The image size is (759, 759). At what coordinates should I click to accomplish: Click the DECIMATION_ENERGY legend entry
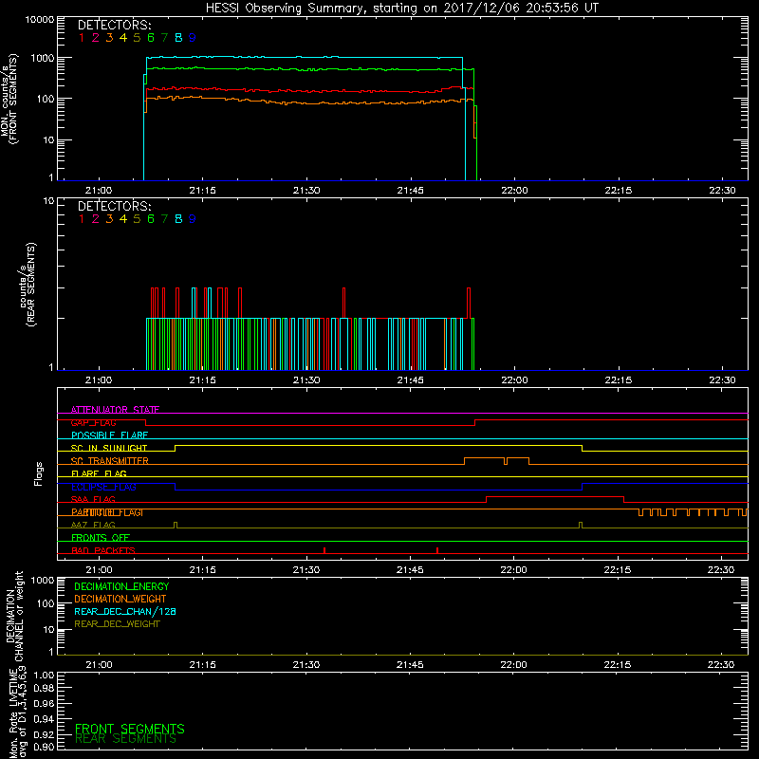(x=121, y=586)
